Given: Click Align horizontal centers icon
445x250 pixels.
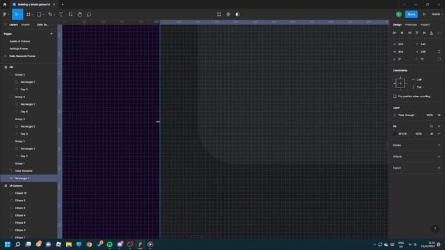Looking at the screenshot, I should [402, 33].
